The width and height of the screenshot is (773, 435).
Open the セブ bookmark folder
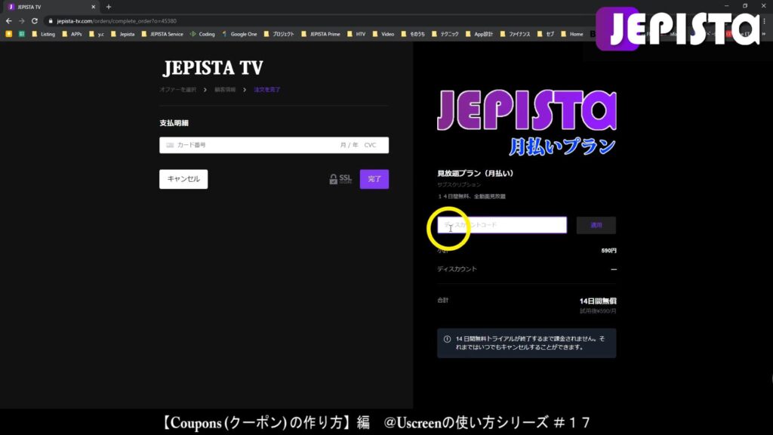click(x=546, y=34)
